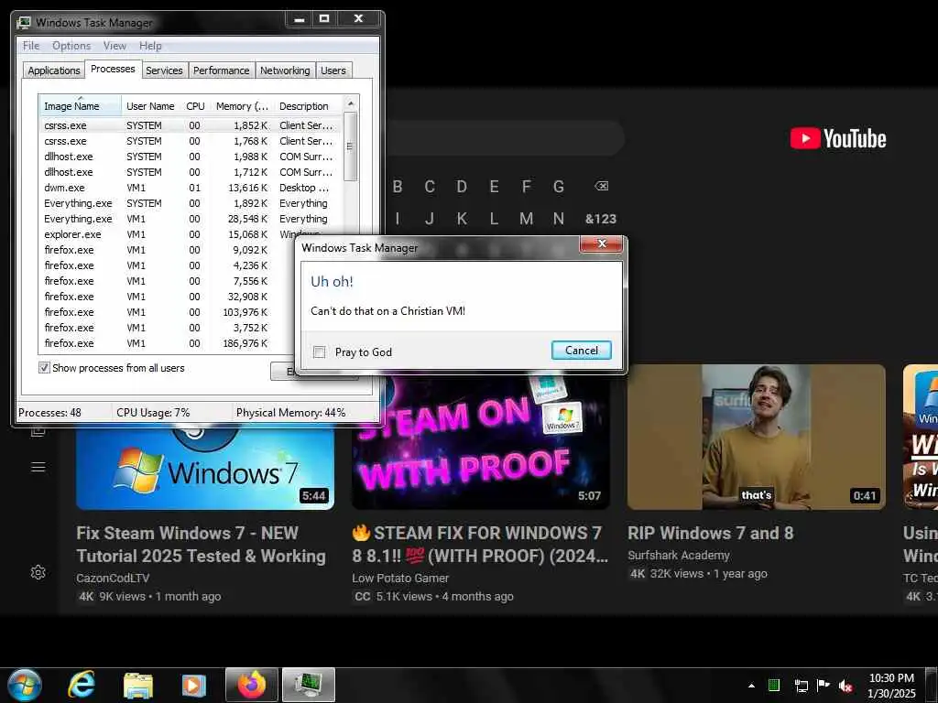The height and width of the screenshot is (703, 938).
Task: Click the green tray status icon
Action: click(773, 685)
